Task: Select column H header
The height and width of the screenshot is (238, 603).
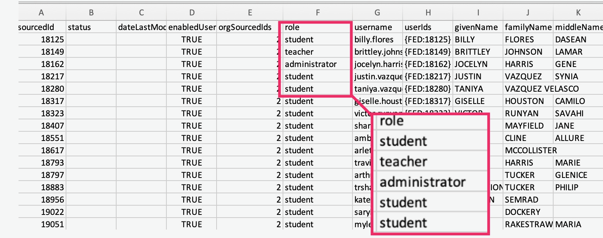Action: pyautogui.click(x=428, y=13)
